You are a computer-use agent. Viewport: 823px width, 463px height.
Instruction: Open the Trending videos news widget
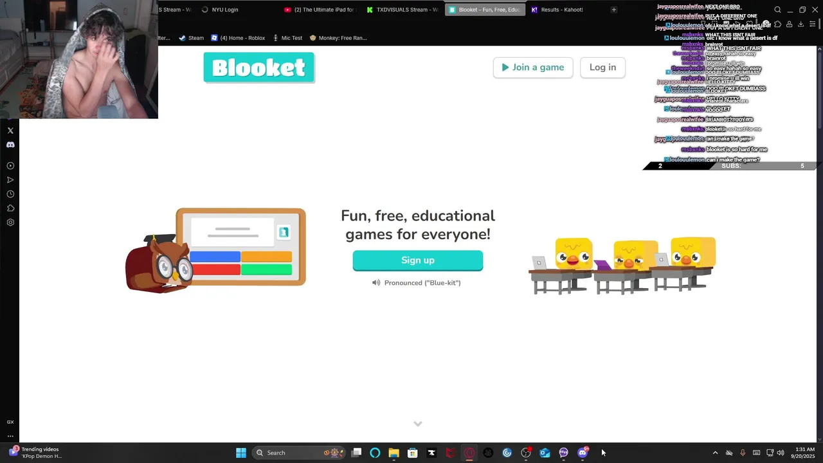click(x=36, y=453)
